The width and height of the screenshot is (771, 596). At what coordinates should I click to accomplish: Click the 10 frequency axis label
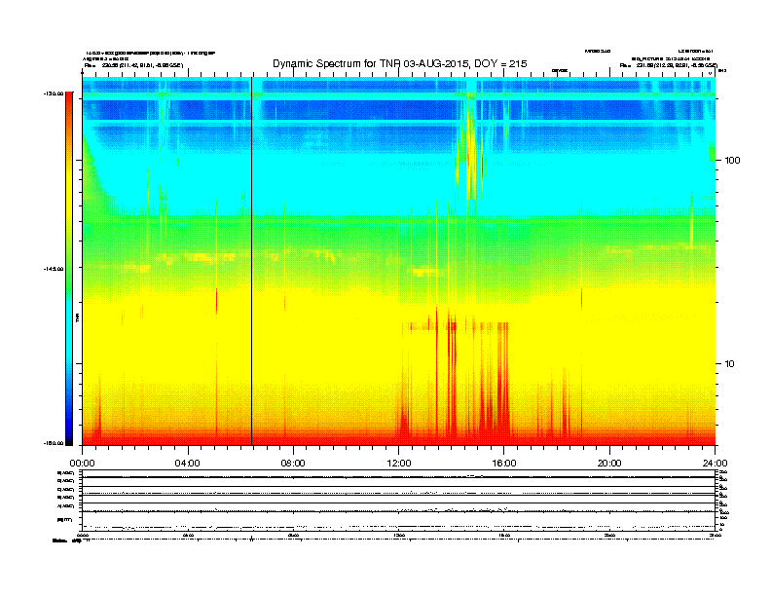coord(730,364)
